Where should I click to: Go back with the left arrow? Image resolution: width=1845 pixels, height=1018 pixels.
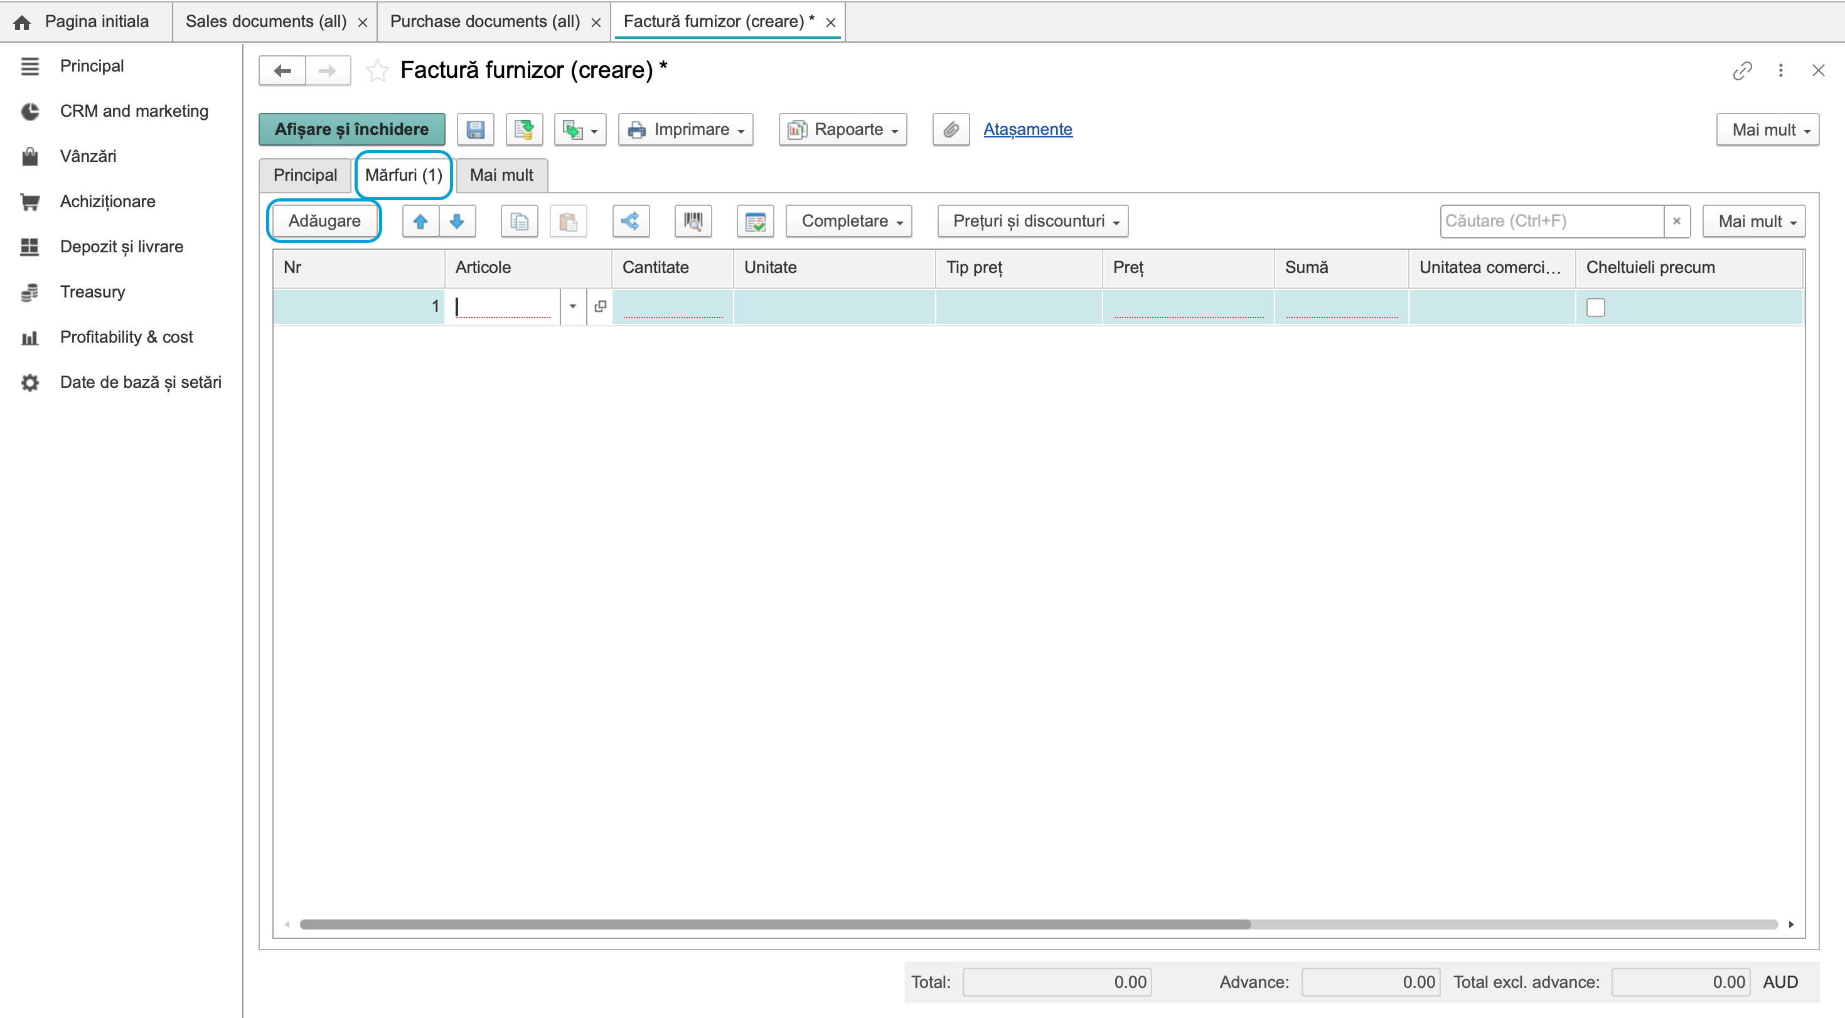pos(282,71)
